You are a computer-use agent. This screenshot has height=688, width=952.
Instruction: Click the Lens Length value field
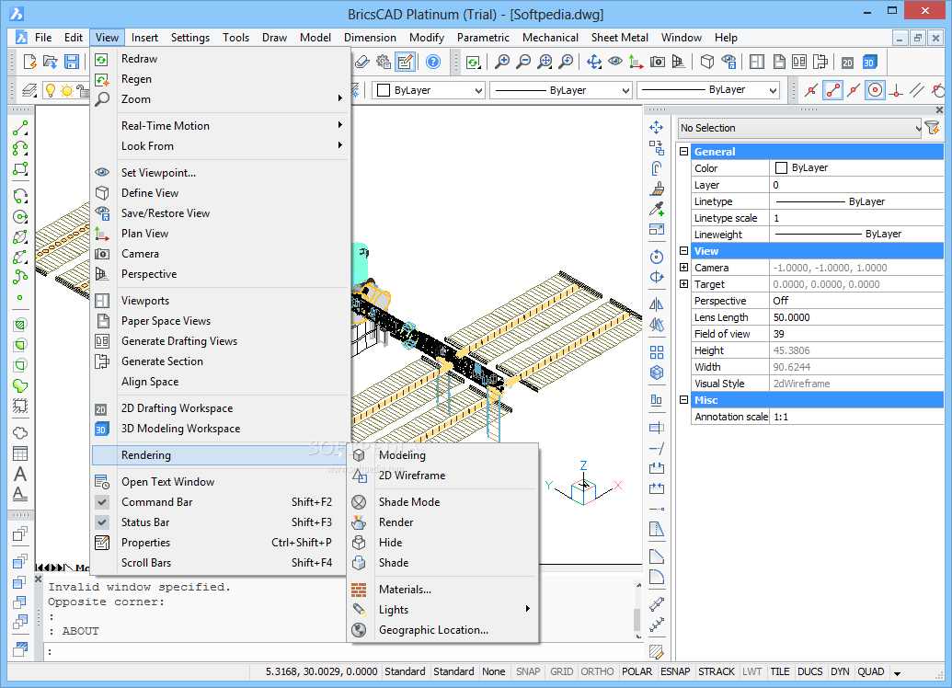856,317
